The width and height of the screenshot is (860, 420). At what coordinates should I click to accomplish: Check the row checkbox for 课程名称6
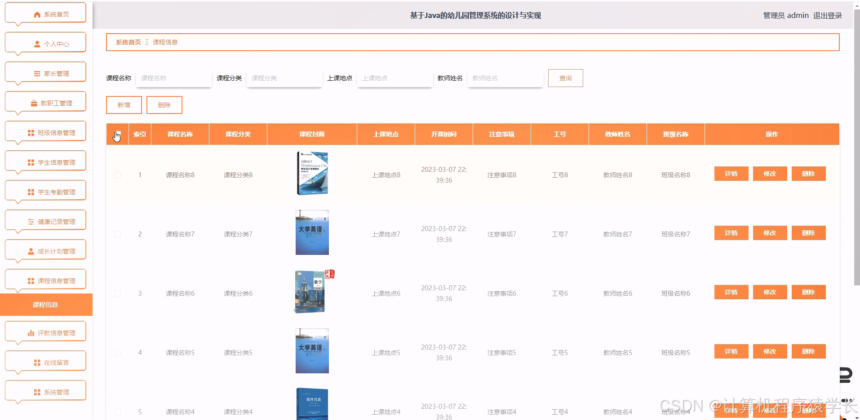coord(117,293)
